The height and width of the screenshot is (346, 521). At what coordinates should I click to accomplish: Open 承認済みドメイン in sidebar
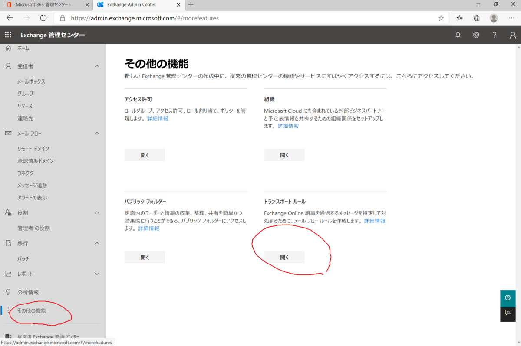(36, 161)
